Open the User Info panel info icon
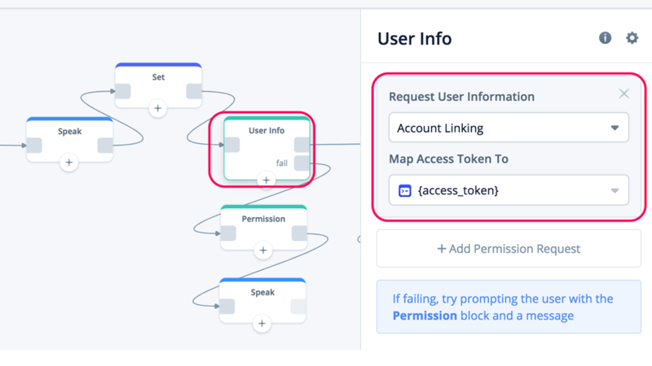Screen dimensions: 652x366 click(x=605, y=37)
